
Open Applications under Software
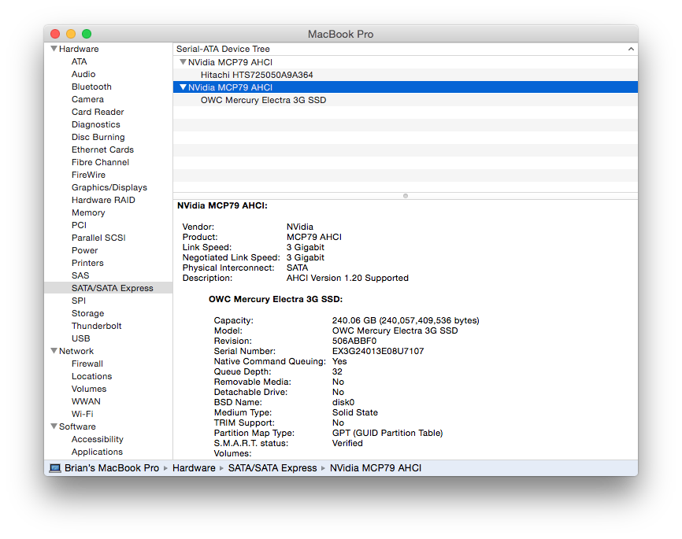97,452
